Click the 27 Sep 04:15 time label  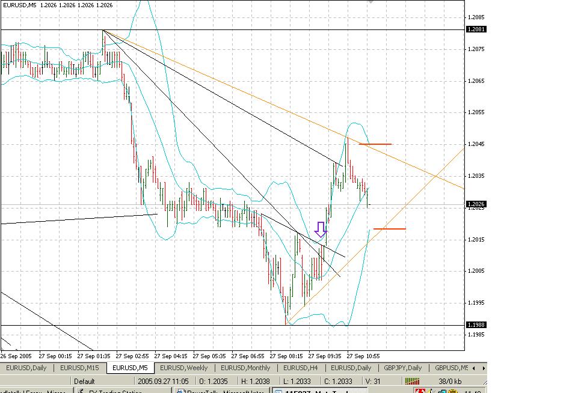click(x=171, y=356)
